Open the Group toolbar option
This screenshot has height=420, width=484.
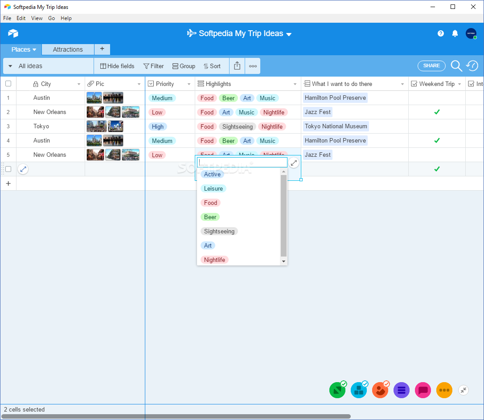point(184,66)
